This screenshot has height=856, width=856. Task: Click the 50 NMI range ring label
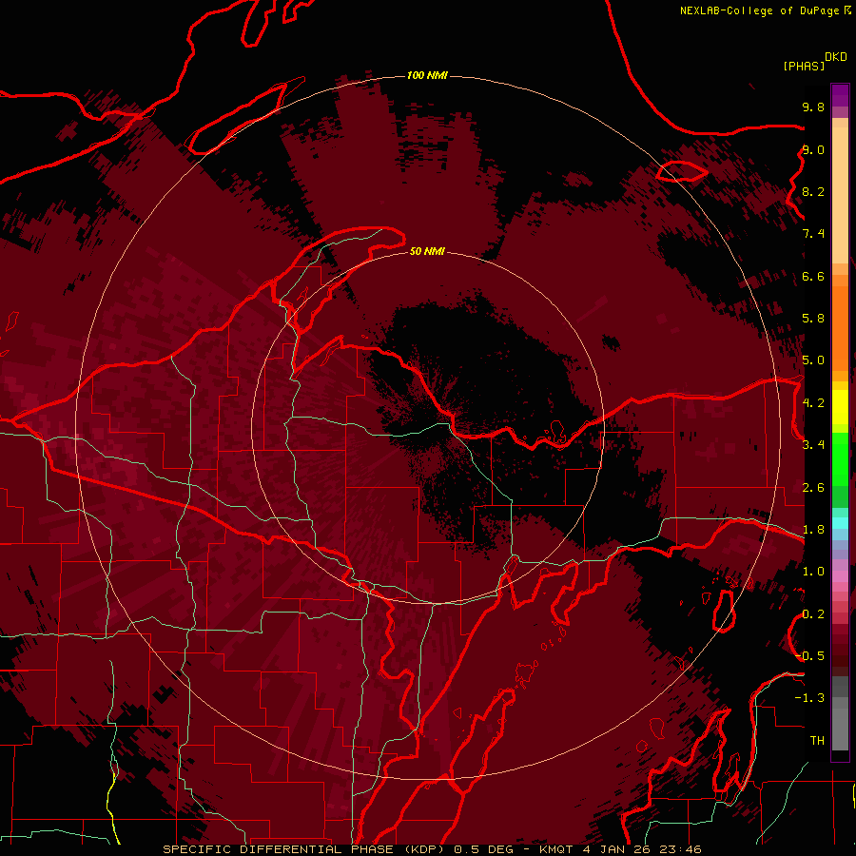pyautogui.click(x=427, y=251)
